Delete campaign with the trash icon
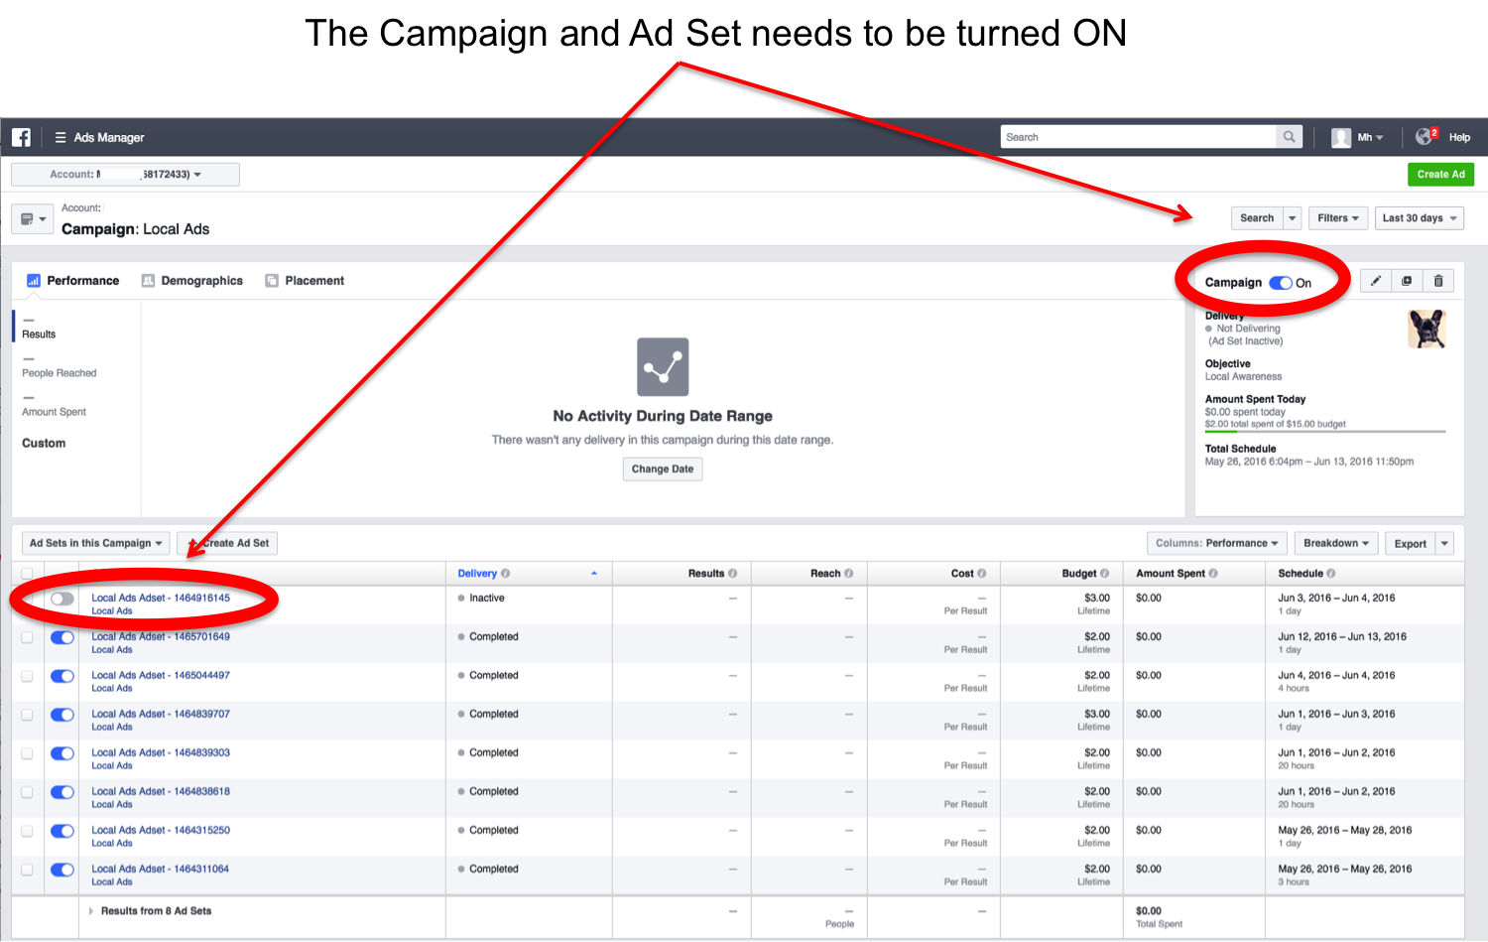The height and width of the screenshot is (942, 1488). point(1438,281)
